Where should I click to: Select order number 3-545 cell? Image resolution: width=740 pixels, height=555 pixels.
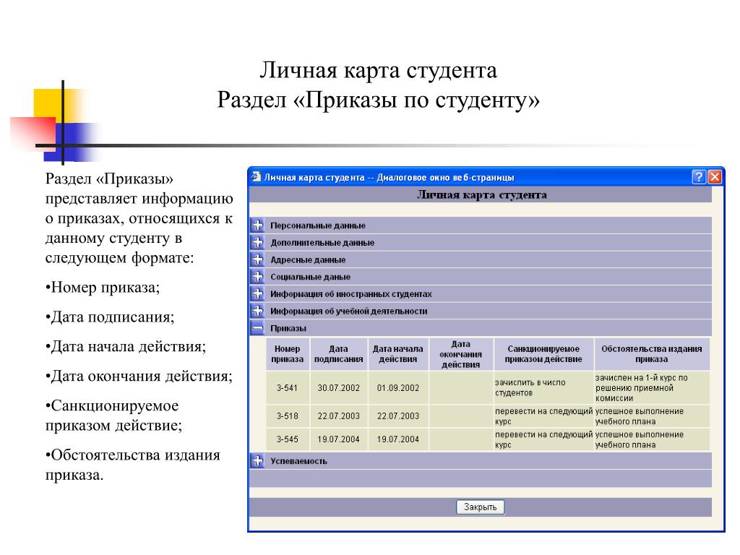pyautogui.click(x=288, y=439)
